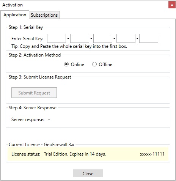Viewport: 176px width, 181px height.
Task: Focus the second serial key field
Action: point(80,38)
